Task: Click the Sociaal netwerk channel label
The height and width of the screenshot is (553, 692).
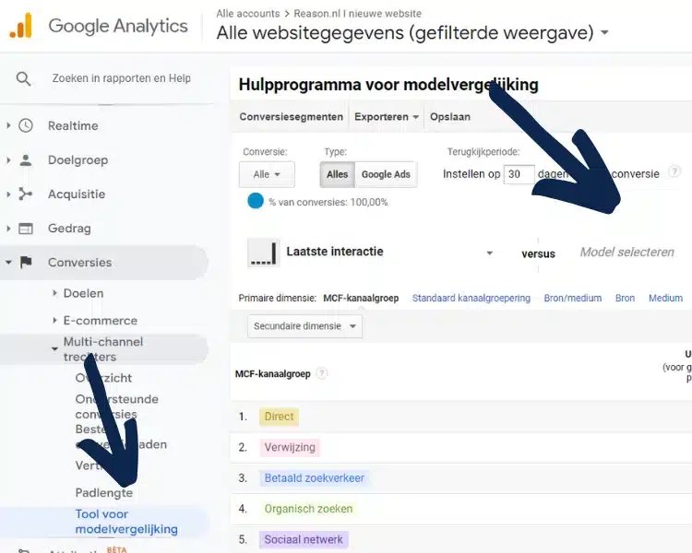Action: (x=304, y=539)
